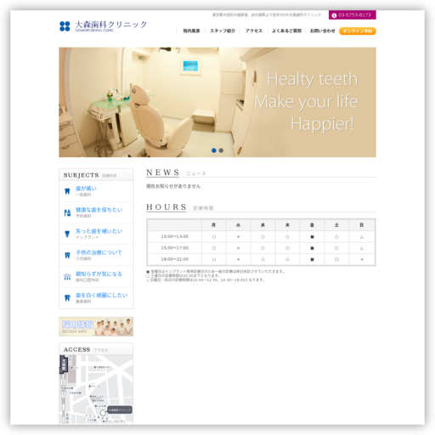435x435 pixels.
Task: Click the toothbrush icon beside 健康な歯を保ちたい
Action: [67, 212]
